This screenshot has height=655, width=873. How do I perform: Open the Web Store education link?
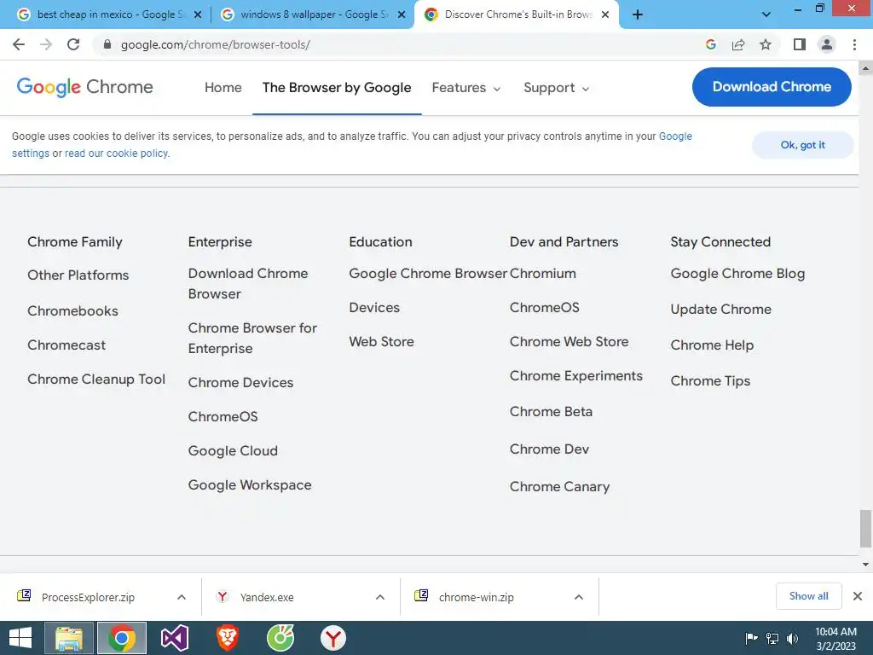click(381, 341)
